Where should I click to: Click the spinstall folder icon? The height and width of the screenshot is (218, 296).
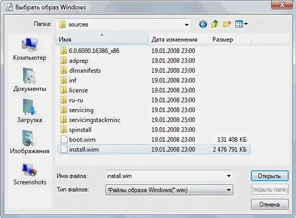point(64,130)
